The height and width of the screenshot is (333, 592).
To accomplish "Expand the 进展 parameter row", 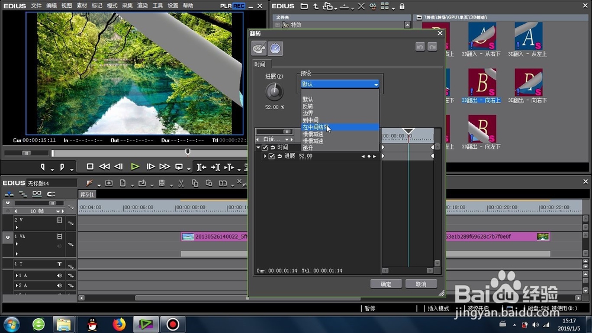I will click(265, 156).
